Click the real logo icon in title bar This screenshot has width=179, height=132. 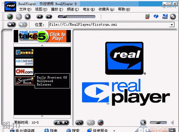(10, 7)
